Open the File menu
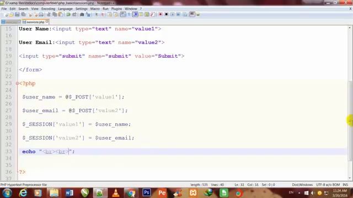Viewport: 353px width, 198px height. click(4, 9)
